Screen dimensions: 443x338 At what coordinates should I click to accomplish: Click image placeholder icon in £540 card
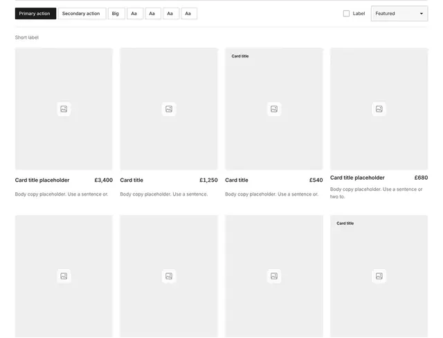pyautogui.click(x=274, y=109)
